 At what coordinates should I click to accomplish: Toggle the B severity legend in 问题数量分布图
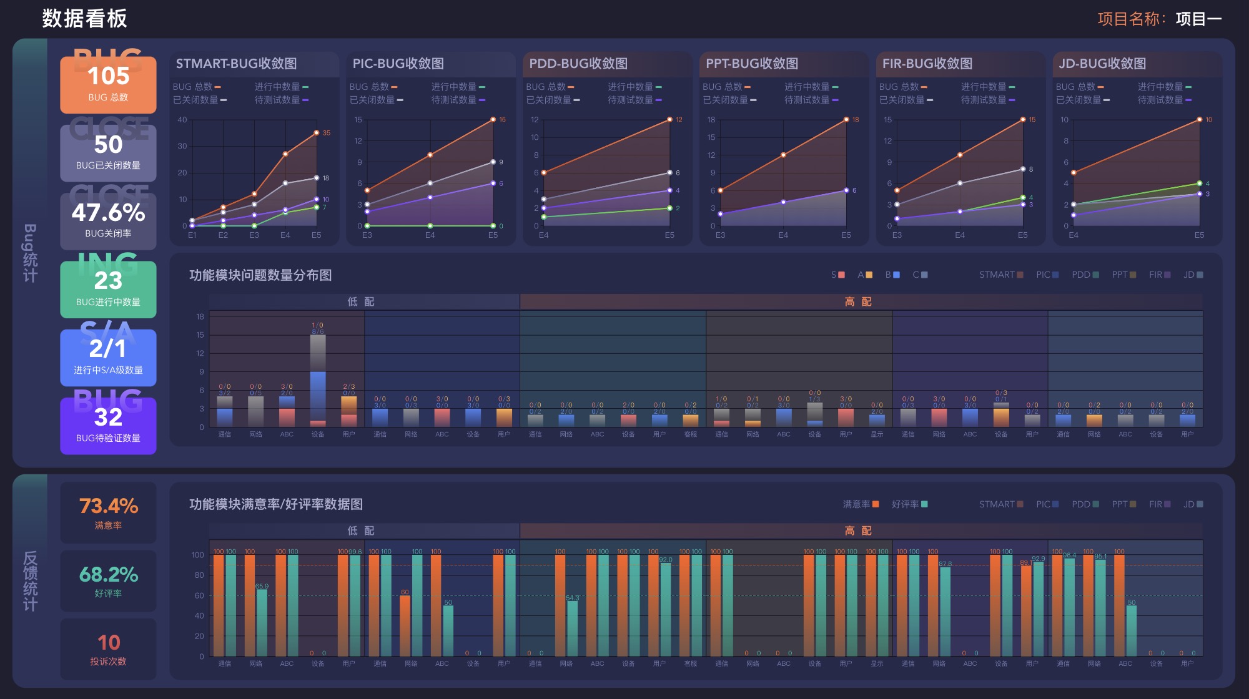[892, 275]
